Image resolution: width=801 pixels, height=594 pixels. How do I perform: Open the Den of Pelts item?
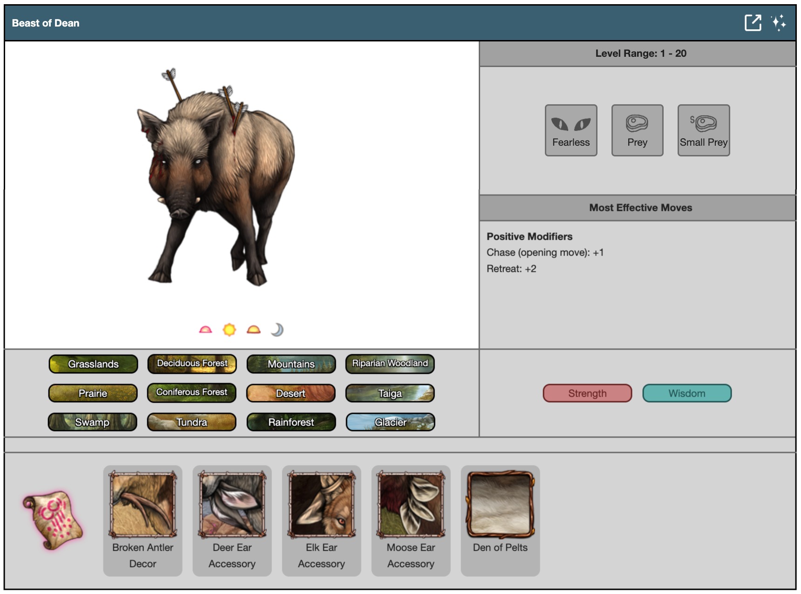click(x=500, y=521)
